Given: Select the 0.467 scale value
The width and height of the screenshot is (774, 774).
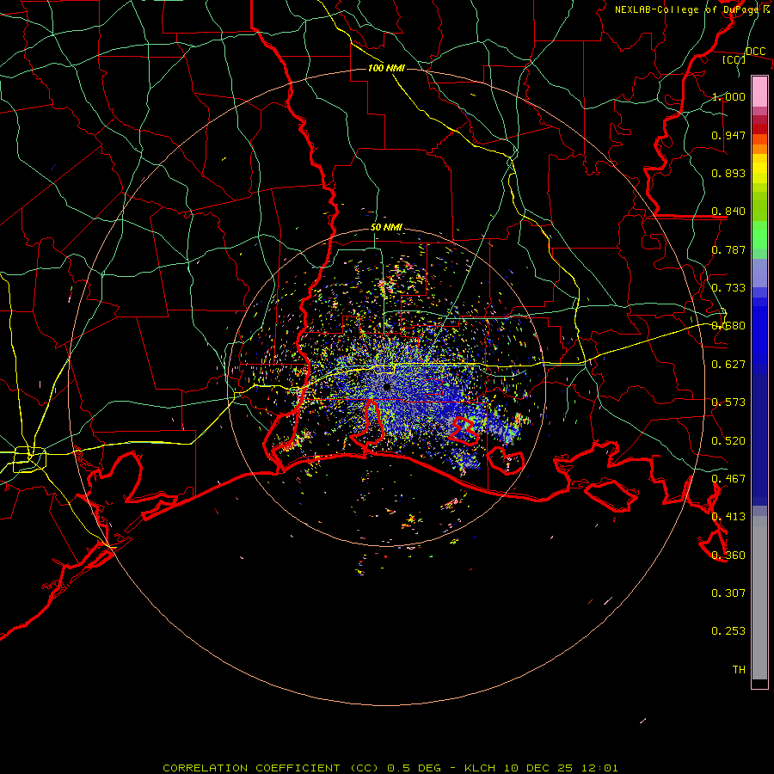Looking at the screenshot, I should pos(728,479).
